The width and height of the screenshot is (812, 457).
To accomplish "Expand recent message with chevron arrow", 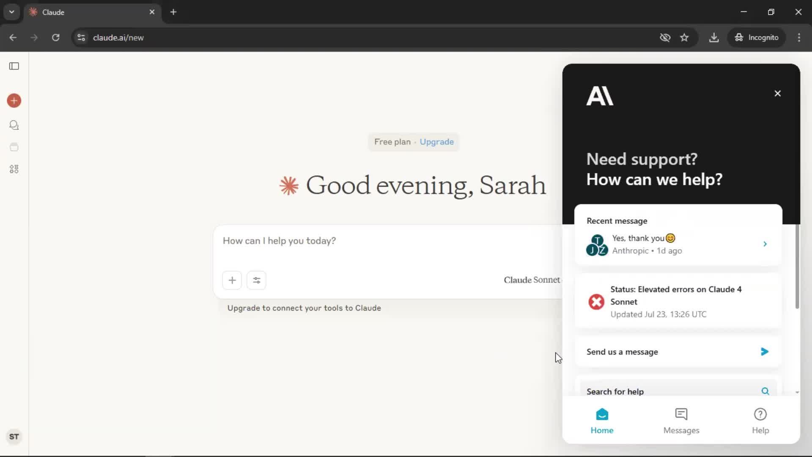I will tap(765, 244).
